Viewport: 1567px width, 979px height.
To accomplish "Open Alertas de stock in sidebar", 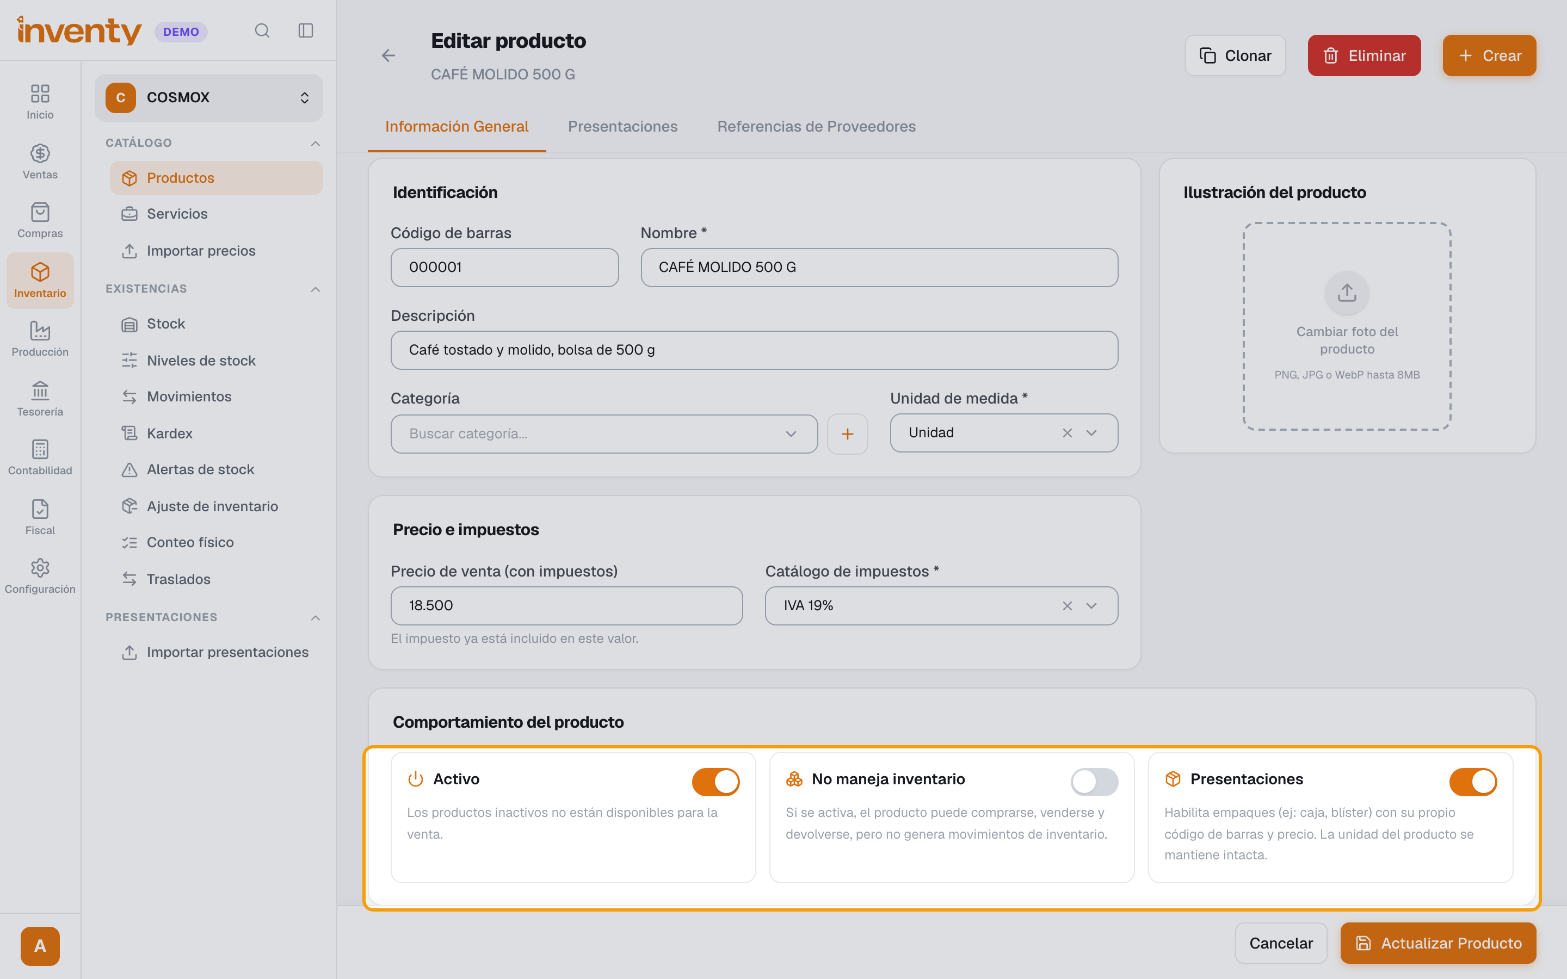I will (215, 469).
